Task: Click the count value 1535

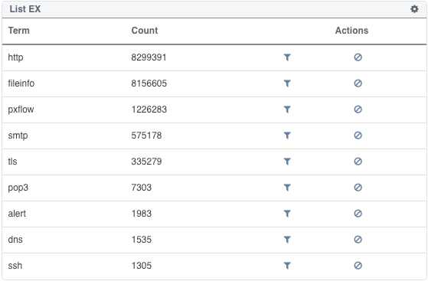Action: pyautogui.click(x=142, y=240)
